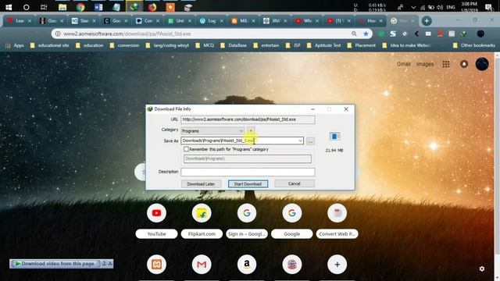Open the Category dropdown showing Programs
Screen dimensions: 500x281
coord(212,131)
